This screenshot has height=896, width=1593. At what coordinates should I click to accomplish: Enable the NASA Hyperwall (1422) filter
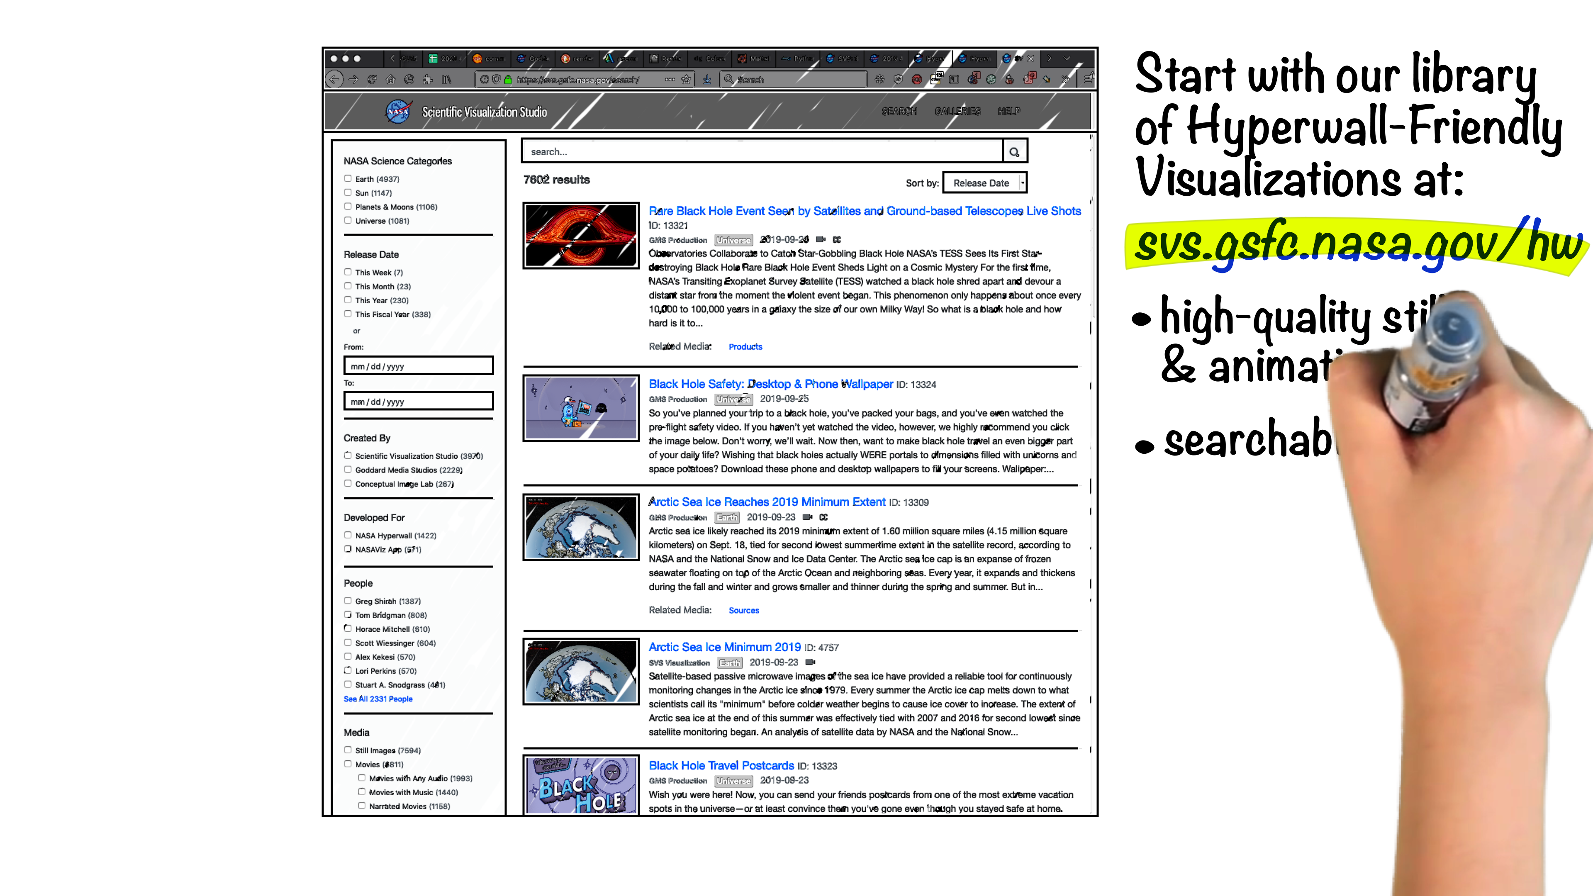(x=348, y=535)
